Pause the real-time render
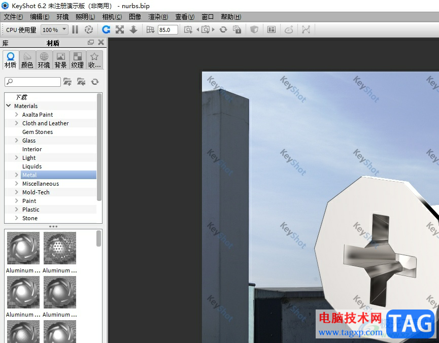This screenshot has width=439, height=343. [x=75, y=29]
